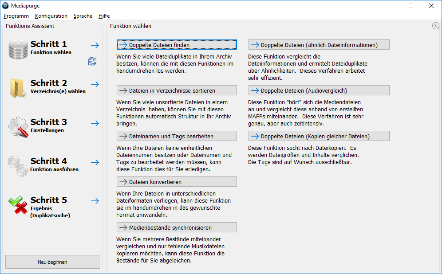The height and width of the screenshot is (274, 442).
Task: Click the arrow beside Schritt 3 Einstellungen
Action: (95, 123)
